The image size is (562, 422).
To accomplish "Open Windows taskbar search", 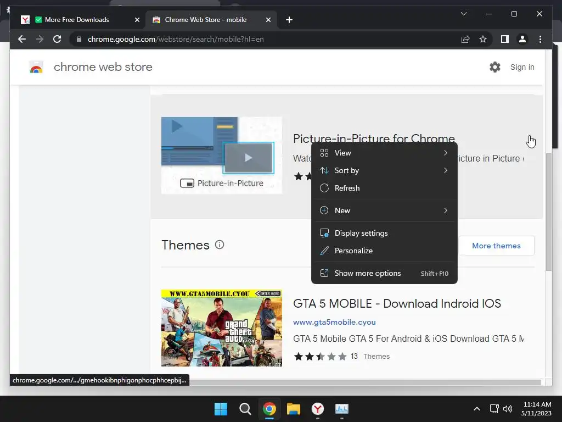I will 245,409.
